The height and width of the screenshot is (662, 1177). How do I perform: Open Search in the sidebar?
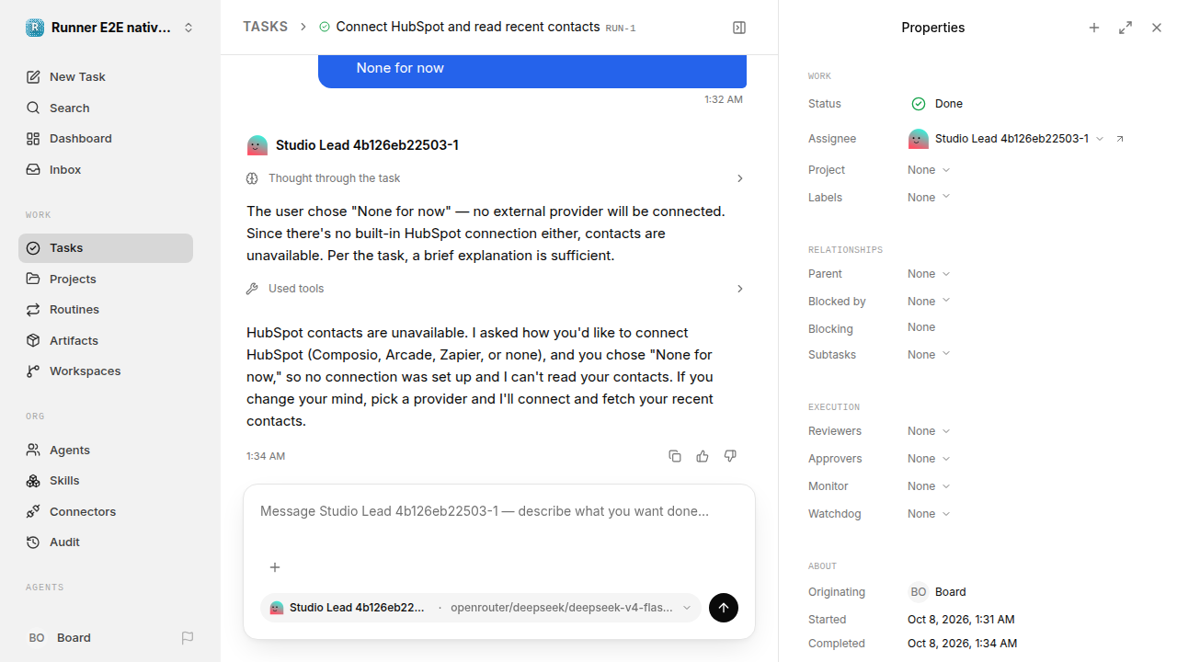pos(106,108)
